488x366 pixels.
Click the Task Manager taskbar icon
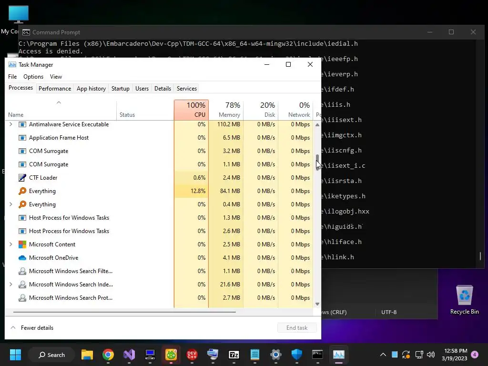point(339,355)
